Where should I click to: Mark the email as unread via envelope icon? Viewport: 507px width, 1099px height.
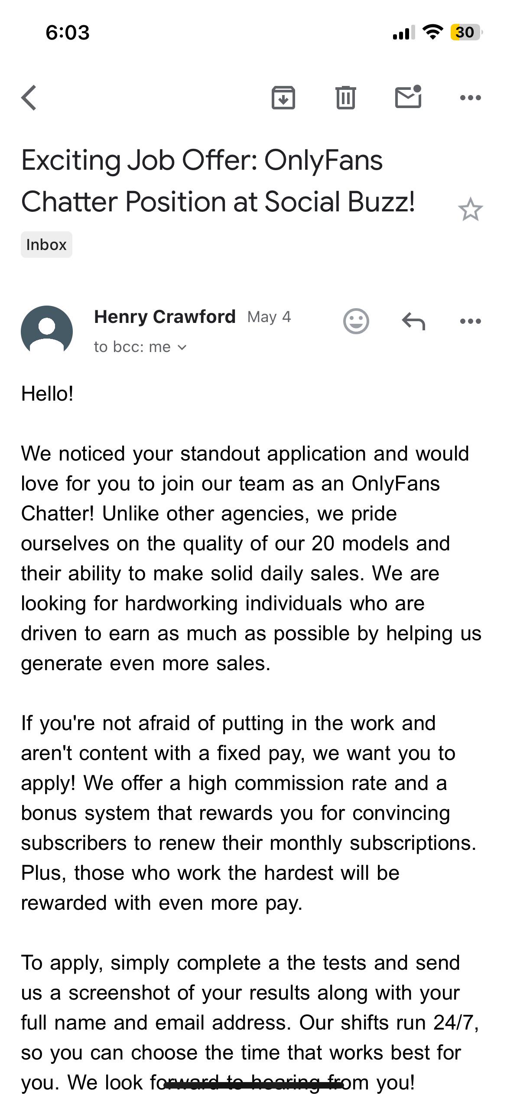click(x=408, y=96)
